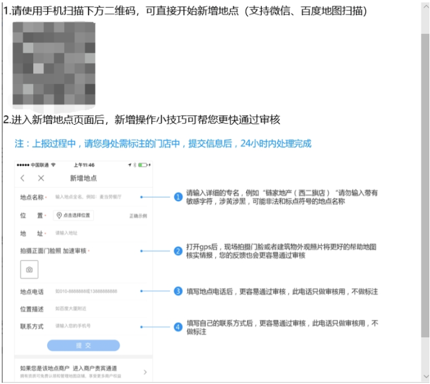Click the 上午11:46 time text
This screenshot has width=430, height=384.
point(84,165)
